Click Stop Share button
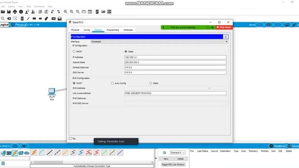The width and height of the screenshot is (299, 168). tap(224, 27)
